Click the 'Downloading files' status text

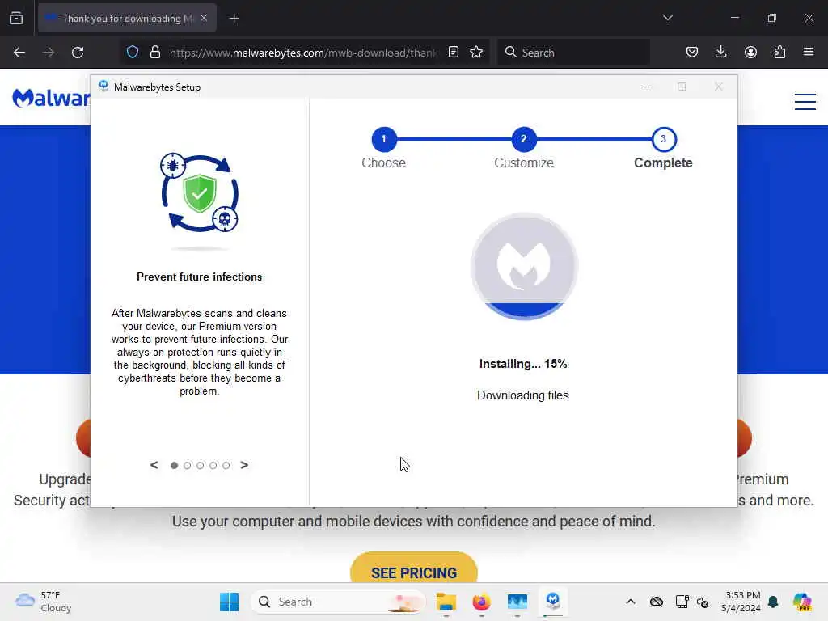point(523,395)
